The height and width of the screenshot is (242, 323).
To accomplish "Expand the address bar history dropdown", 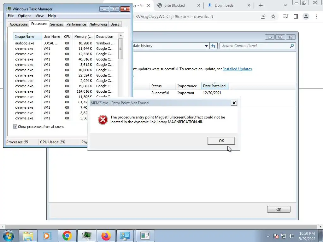I will [x=206, y=46].
